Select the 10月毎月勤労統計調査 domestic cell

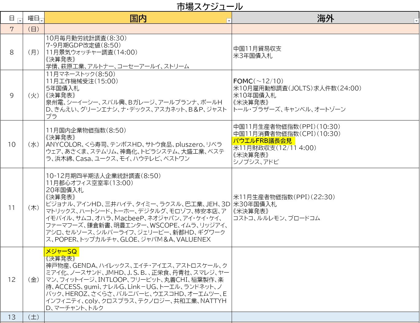[86, 38]
